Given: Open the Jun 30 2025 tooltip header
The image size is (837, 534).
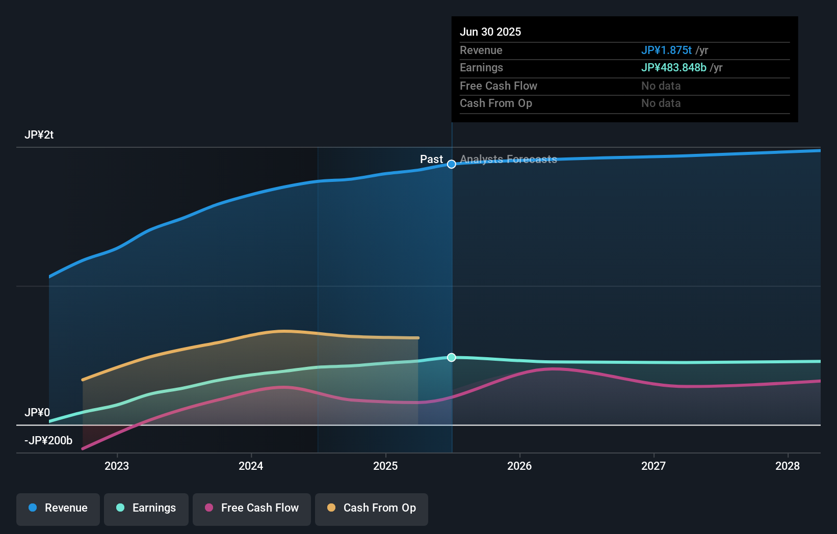Looking at the screenshot, I should 491,32.
